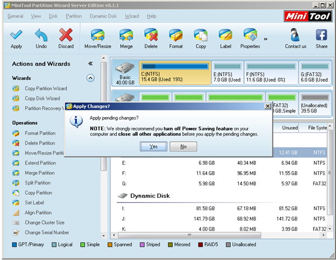Choose Extend Partition operation
This screenshot has height=260, width=336.
(x=40, y=163)
